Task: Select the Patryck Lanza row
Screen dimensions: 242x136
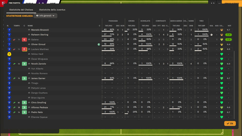Action: 120,88
